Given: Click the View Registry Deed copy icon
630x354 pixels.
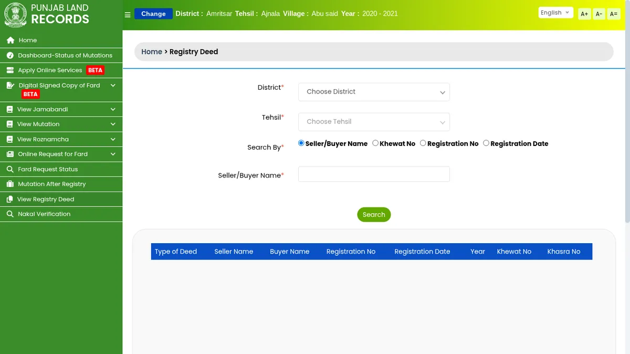Looking at the screenshot, I should (x=10, y=200).
